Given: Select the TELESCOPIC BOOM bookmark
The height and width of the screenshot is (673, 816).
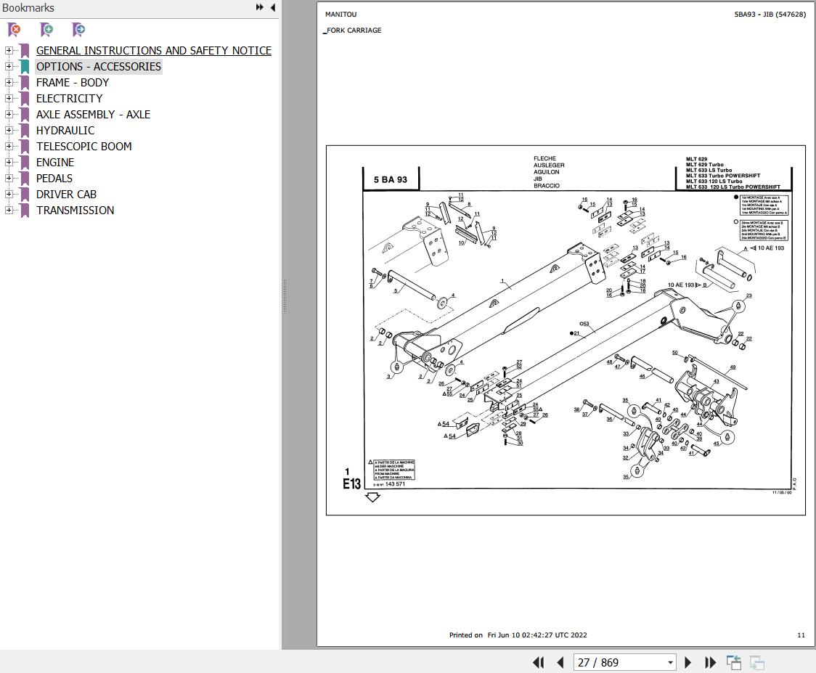Looking at the screenshot, I should pos(83,146).
